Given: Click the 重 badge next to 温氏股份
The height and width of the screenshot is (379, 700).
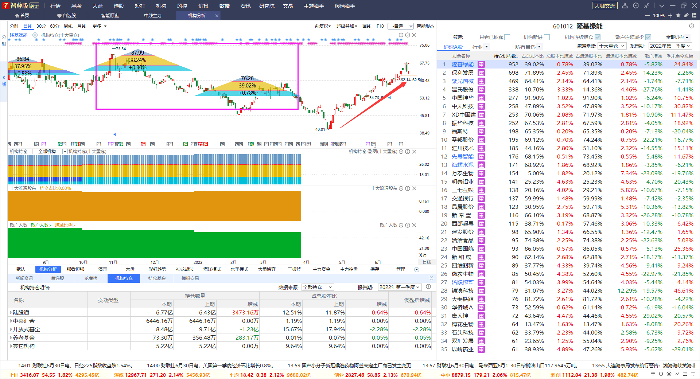Looking at the screenshot, I should coord(481,90).
